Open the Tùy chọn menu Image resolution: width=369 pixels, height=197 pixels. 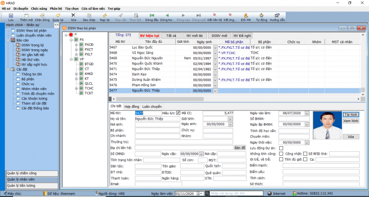pos(72,9)
